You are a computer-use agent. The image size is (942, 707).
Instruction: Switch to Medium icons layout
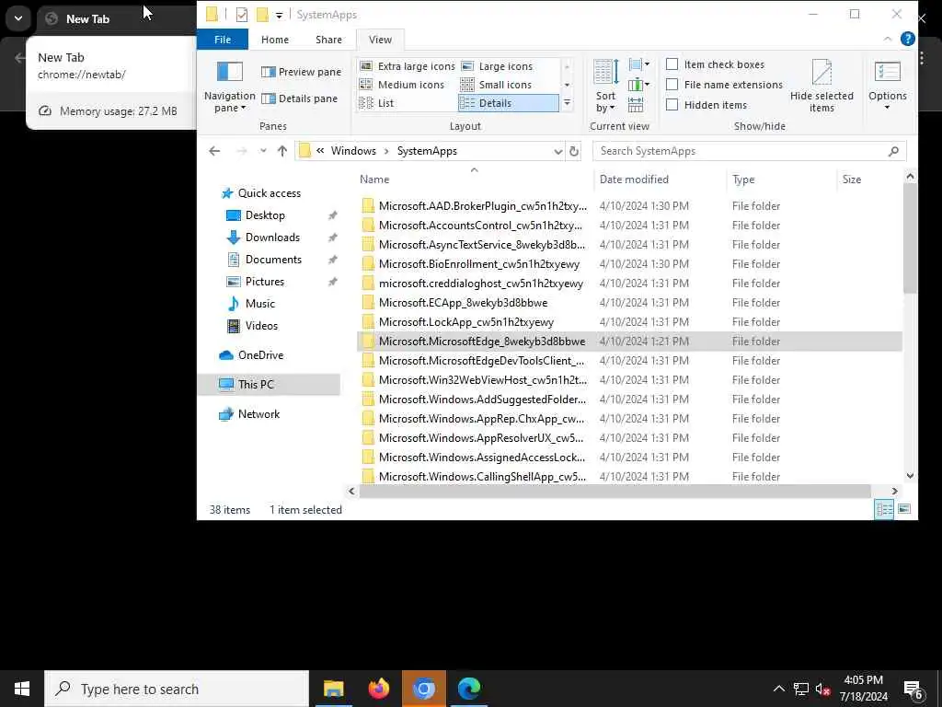point(401,85)
